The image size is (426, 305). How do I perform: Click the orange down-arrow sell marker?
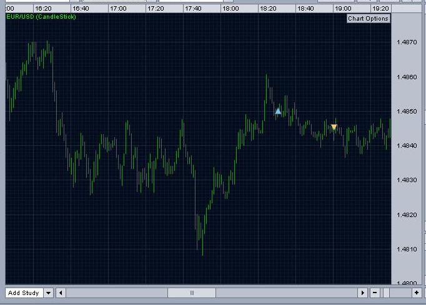click(334, 127)
